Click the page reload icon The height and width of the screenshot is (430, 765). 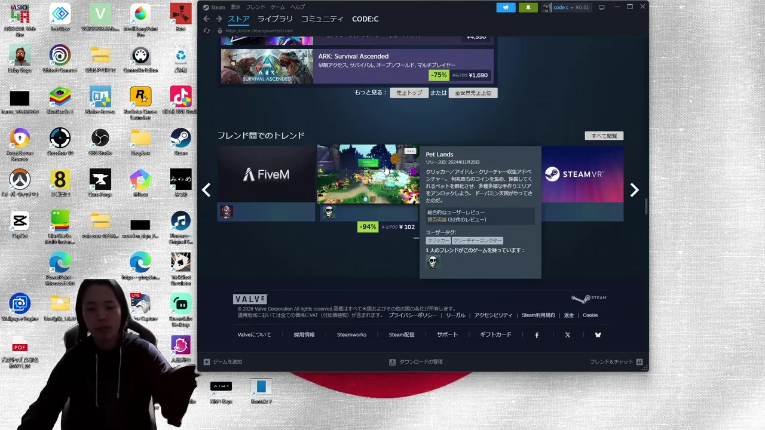[207, 30]
